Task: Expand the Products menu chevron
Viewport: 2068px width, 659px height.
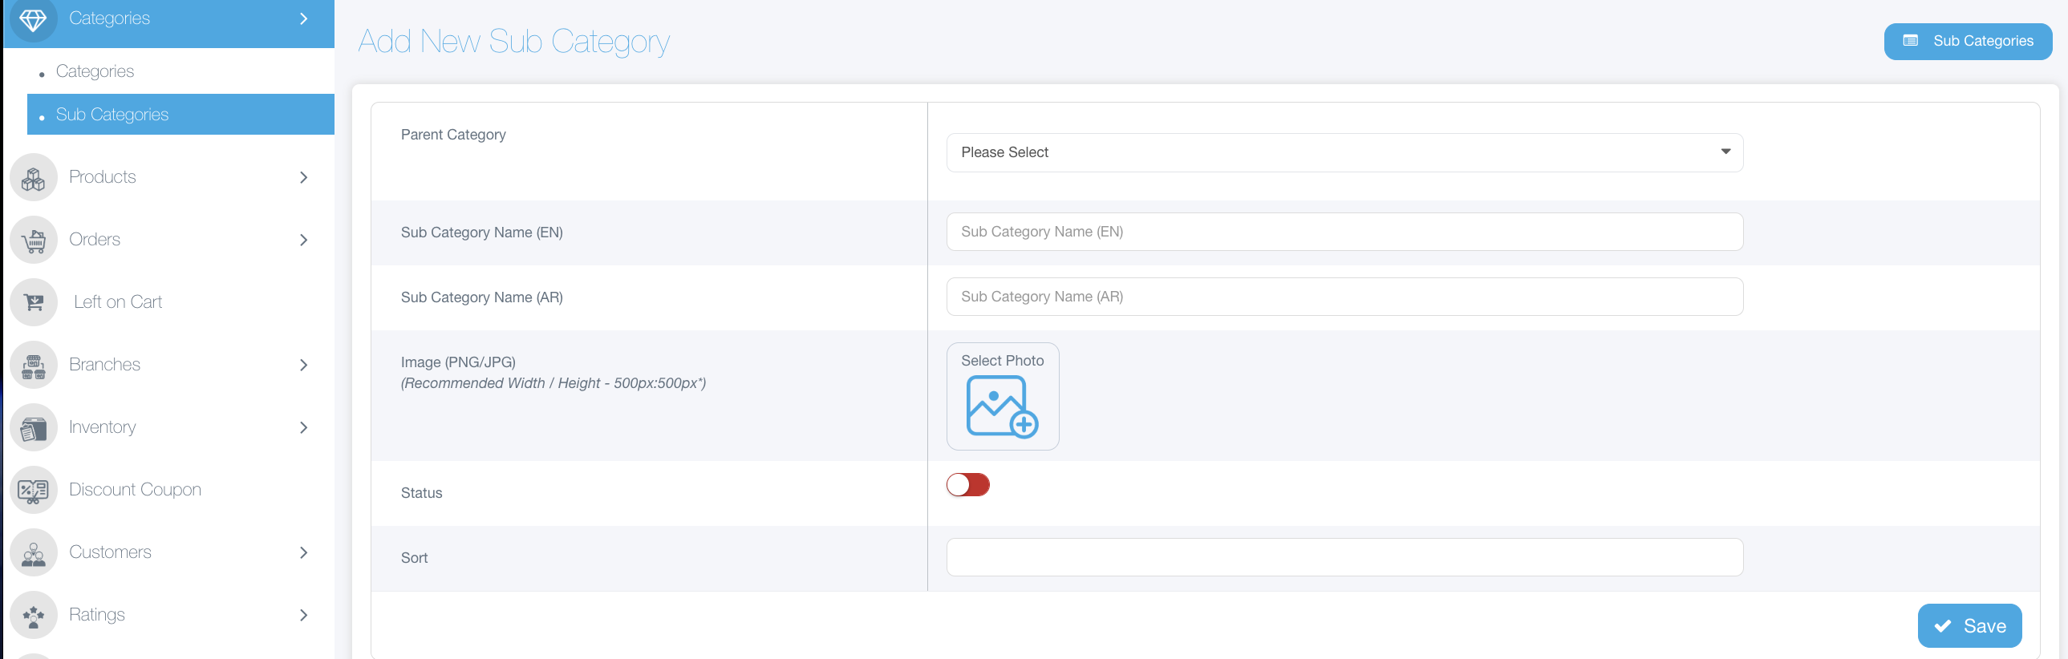Action: [303, 177]
